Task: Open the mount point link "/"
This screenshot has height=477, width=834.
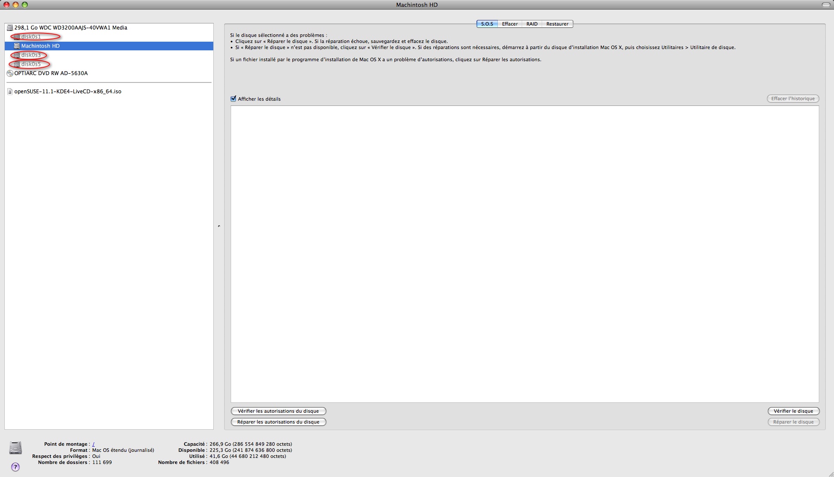Action: pyautogui.click(x=93, y=444)
